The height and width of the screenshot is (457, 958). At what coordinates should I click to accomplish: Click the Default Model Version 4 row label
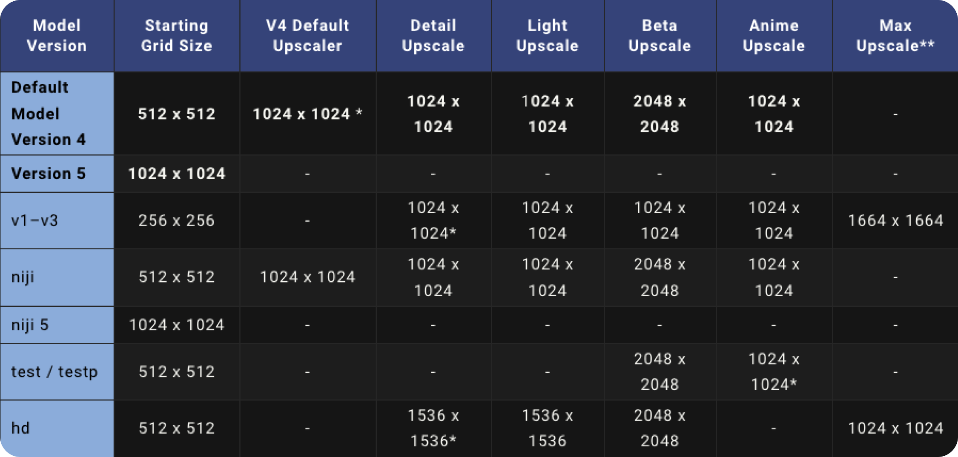click(57, 114)
